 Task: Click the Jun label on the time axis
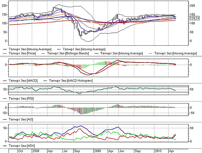click(122, 151)
